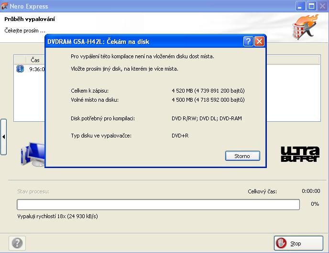Image resolution: width=329 pixels, height=253 pixels.
Task: Click 'Volné místo na disku:' label
Action: (95, 100)
